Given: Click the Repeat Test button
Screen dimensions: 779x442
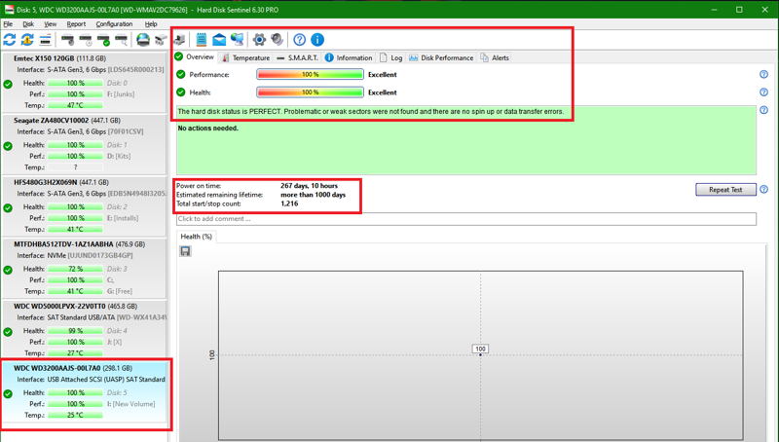Looking at the screenshot, I should (x=725, y=189).
